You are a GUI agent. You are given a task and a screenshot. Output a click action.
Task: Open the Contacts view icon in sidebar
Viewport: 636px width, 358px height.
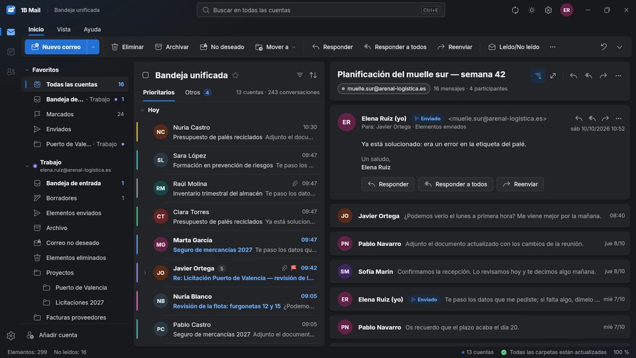point(11,72)
